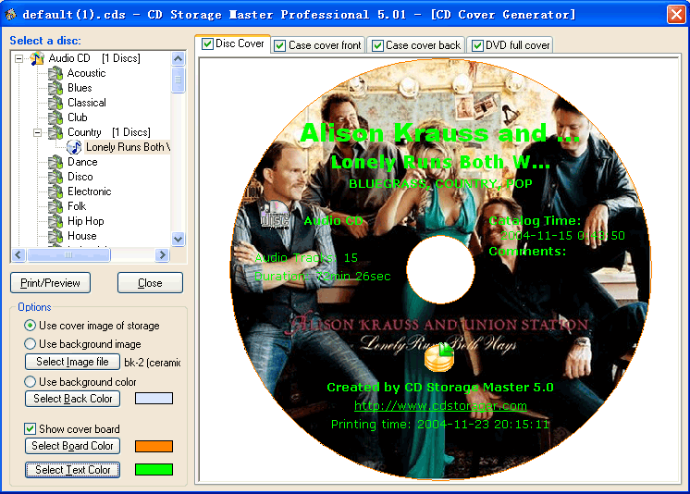Toggle the Disc Cover checkbox
The image size is (690, 494).
click(x=207, y=43)
